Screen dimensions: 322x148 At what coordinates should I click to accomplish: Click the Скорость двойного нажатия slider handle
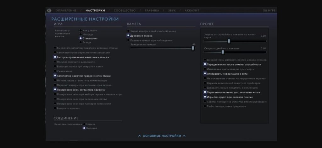223,52
